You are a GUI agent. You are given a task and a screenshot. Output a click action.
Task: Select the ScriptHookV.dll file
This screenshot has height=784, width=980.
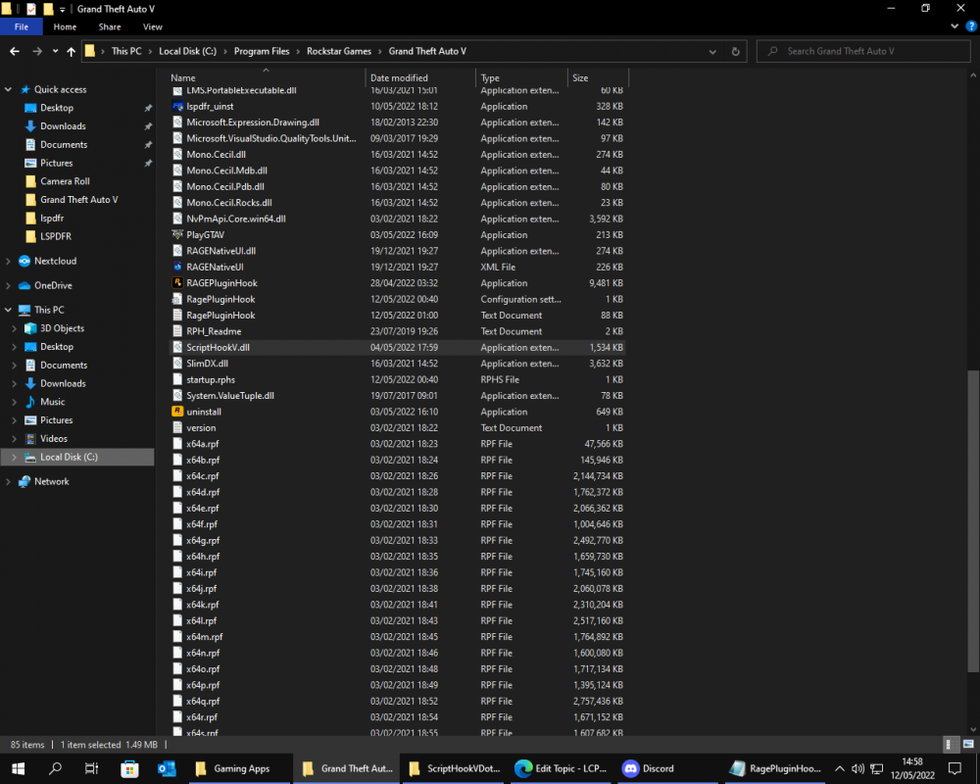point(398,347)
